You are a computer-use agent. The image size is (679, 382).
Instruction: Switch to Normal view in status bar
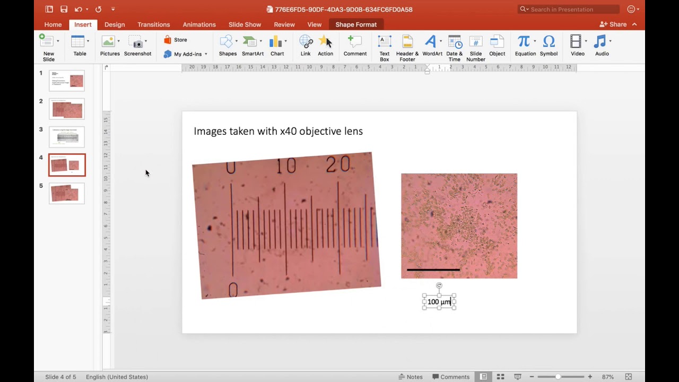[483, 377]
